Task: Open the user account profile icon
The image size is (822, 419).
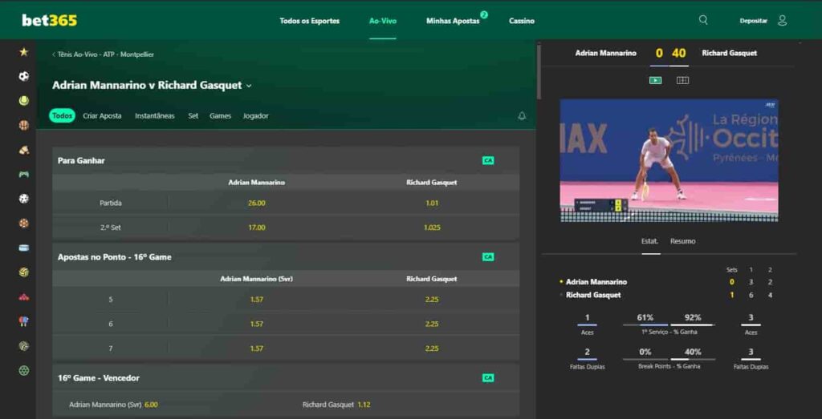Action: click(x=782, y=20)
